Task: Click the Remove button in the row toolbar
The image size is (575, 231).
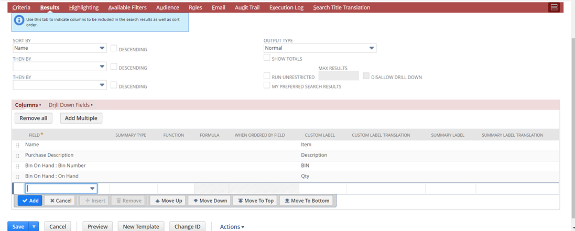Action: 129,201
